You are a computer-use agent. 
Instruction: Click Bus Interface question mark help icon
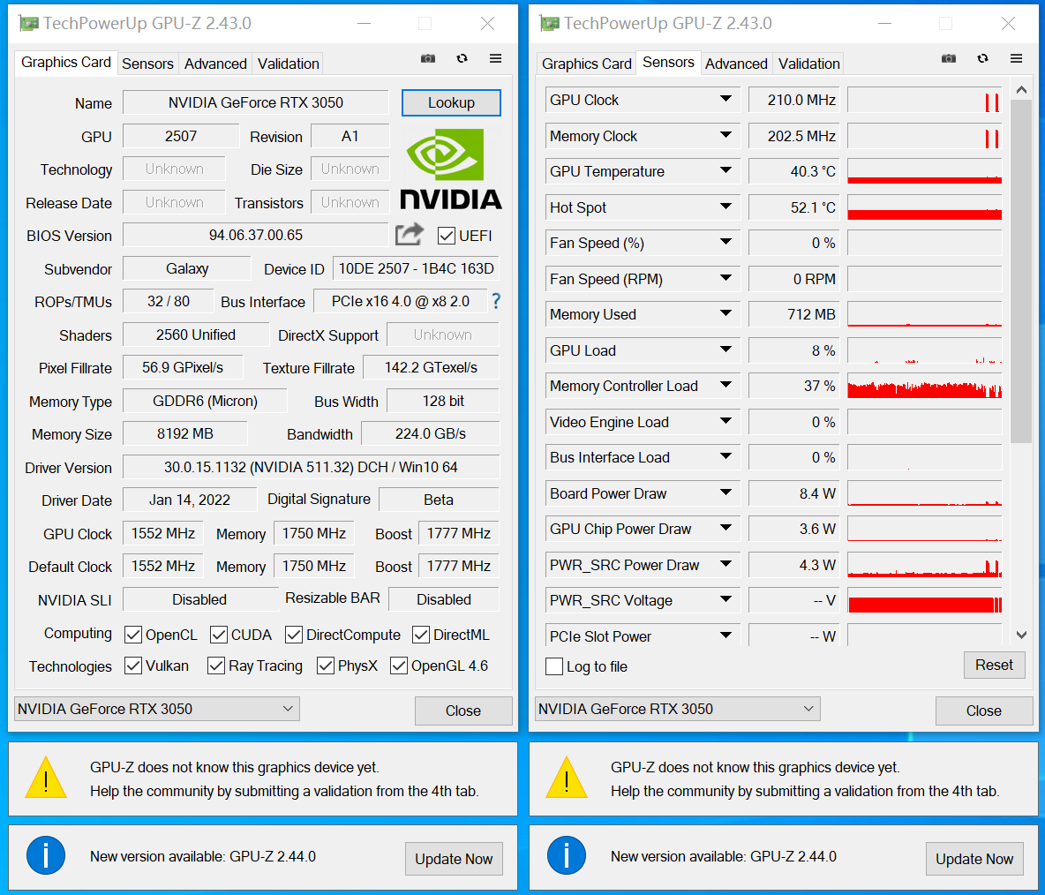pos(496,301)
